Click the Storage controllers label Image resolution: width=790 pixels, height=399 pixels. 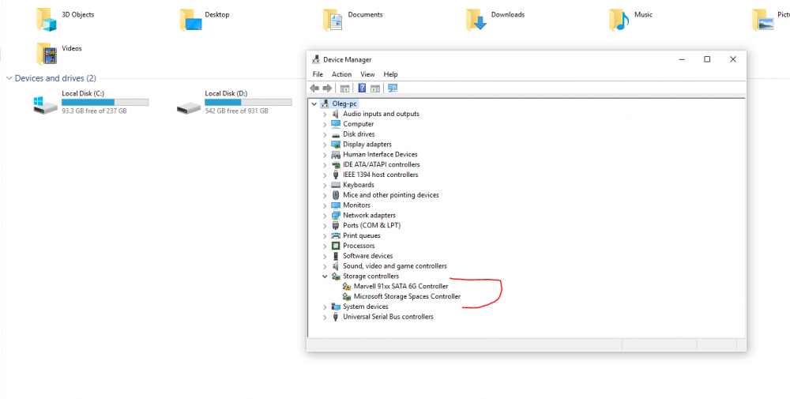(371, 276)
